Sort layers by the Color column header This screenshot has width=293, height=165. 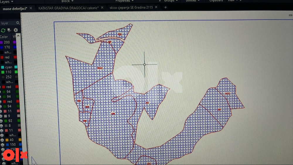(4, 37)
